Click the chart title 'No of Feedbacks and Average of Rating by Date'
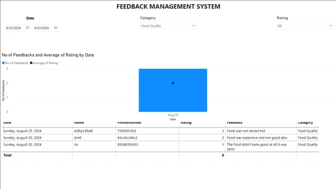The image size is (336, 189). click(x=48, y=55)
